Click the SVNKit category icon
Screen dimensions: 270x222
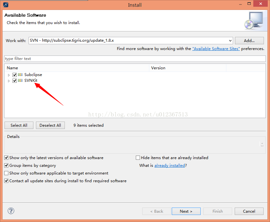tap(20, 81)
